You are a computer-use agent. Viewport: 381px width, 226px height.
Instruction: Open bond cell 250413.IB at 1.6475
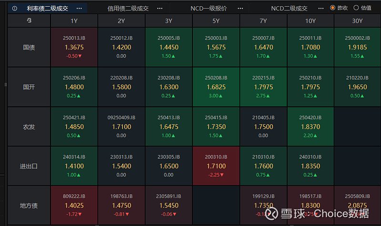pos(169,127)
